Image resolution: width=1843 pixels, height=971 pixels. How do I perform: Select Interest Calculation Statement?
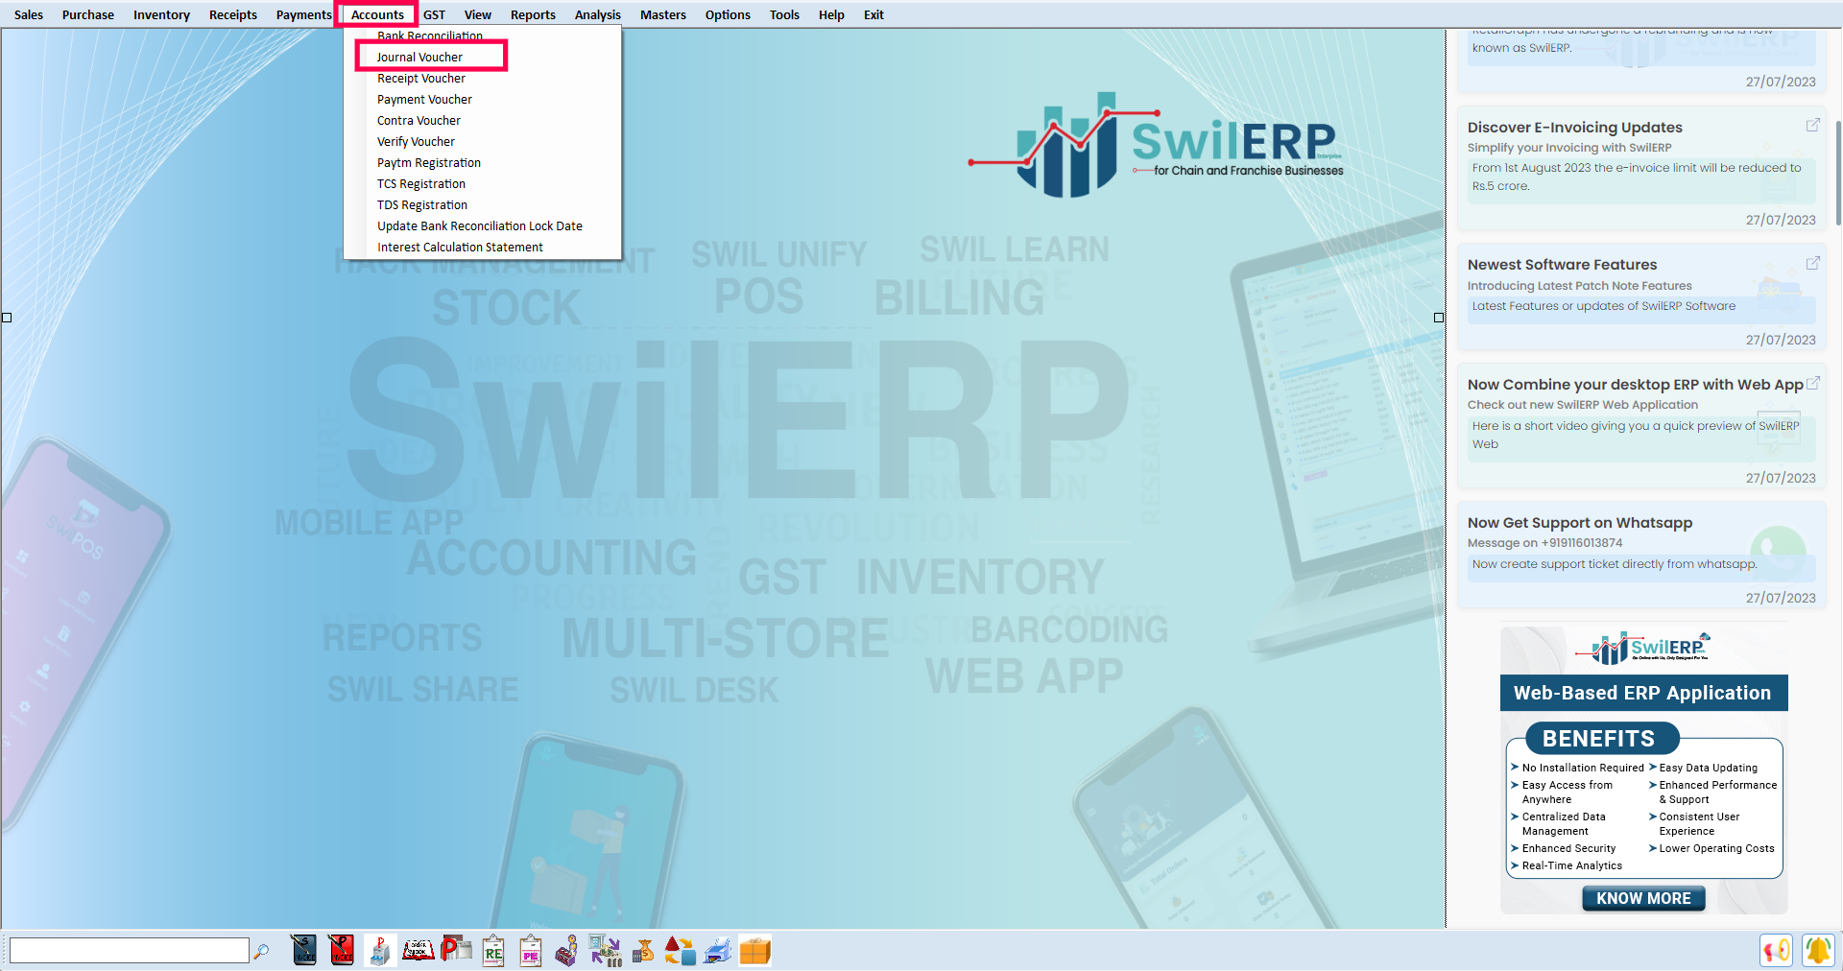pyautogui.click(x=483, y=248)
